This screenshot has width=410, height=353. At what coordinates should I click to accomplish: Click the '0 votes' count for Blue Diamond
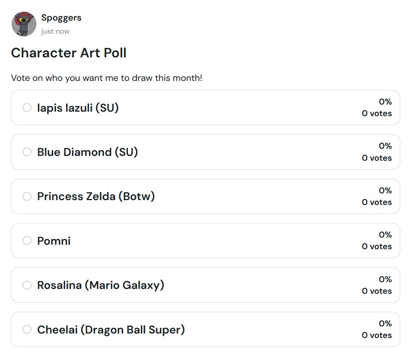pyautogui.click(x=377, y=158)
